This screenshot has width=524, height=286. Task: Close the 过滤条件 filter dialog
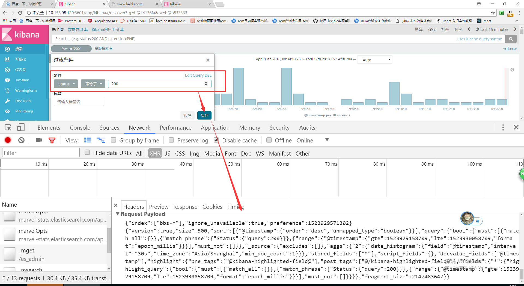[x=208, y=60]
